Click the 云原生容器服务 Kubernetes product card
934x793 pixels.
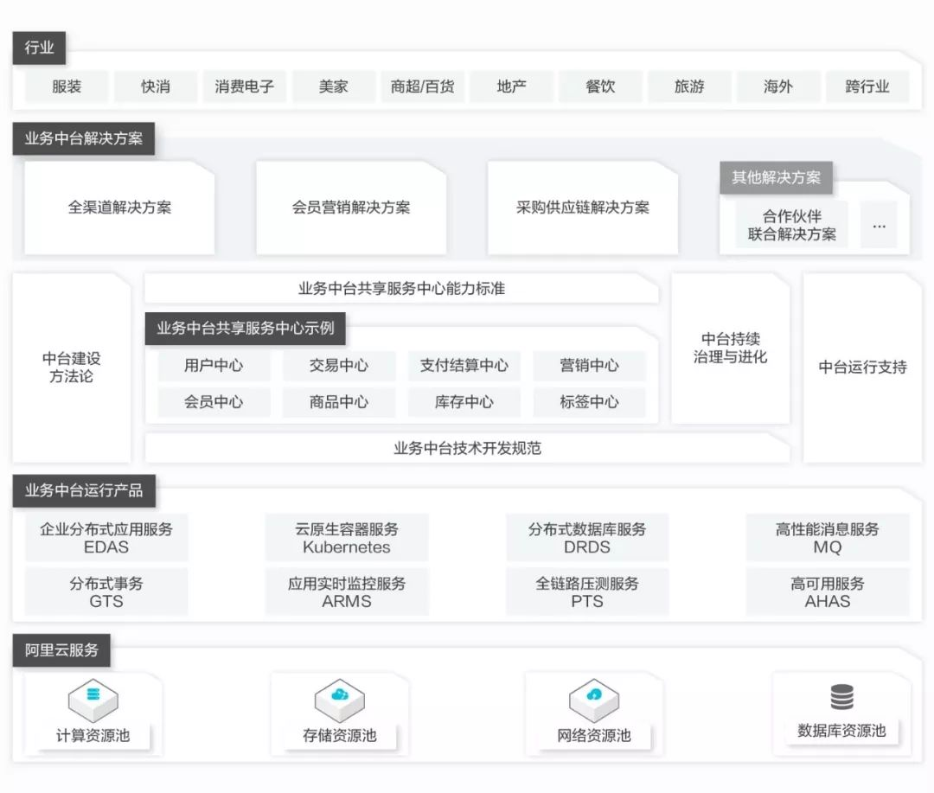pos(347,537)
